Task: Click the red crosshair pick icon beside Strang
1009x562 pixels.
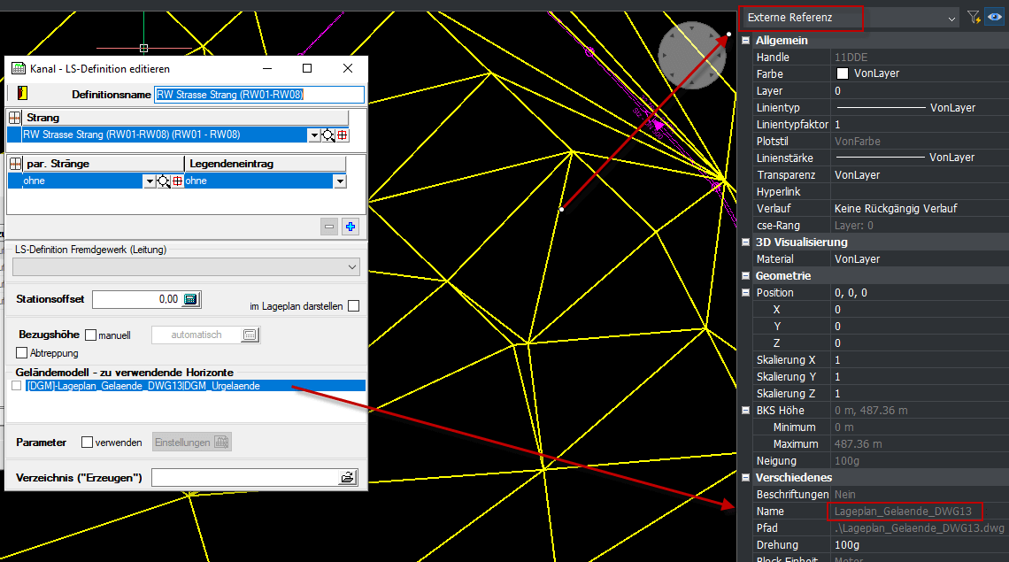Action: tap(343, 135)
